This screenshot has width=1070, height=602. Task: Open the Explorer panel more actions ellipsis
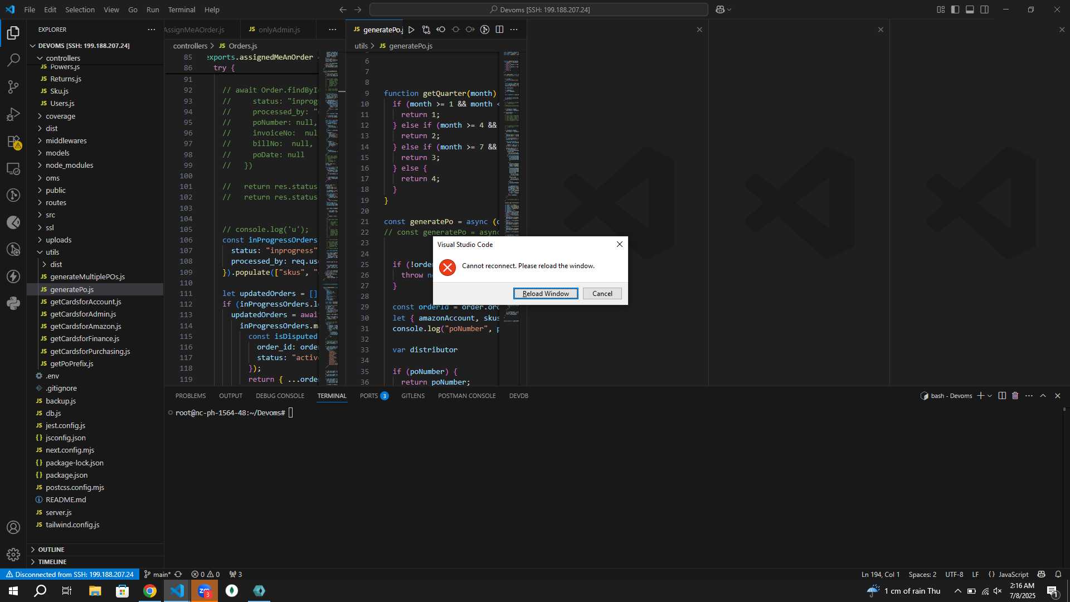152,30
